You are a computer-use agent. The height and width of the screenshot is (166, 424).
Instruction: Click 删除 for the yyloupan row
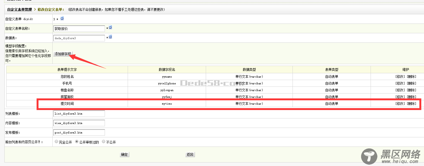pos(412,90)
